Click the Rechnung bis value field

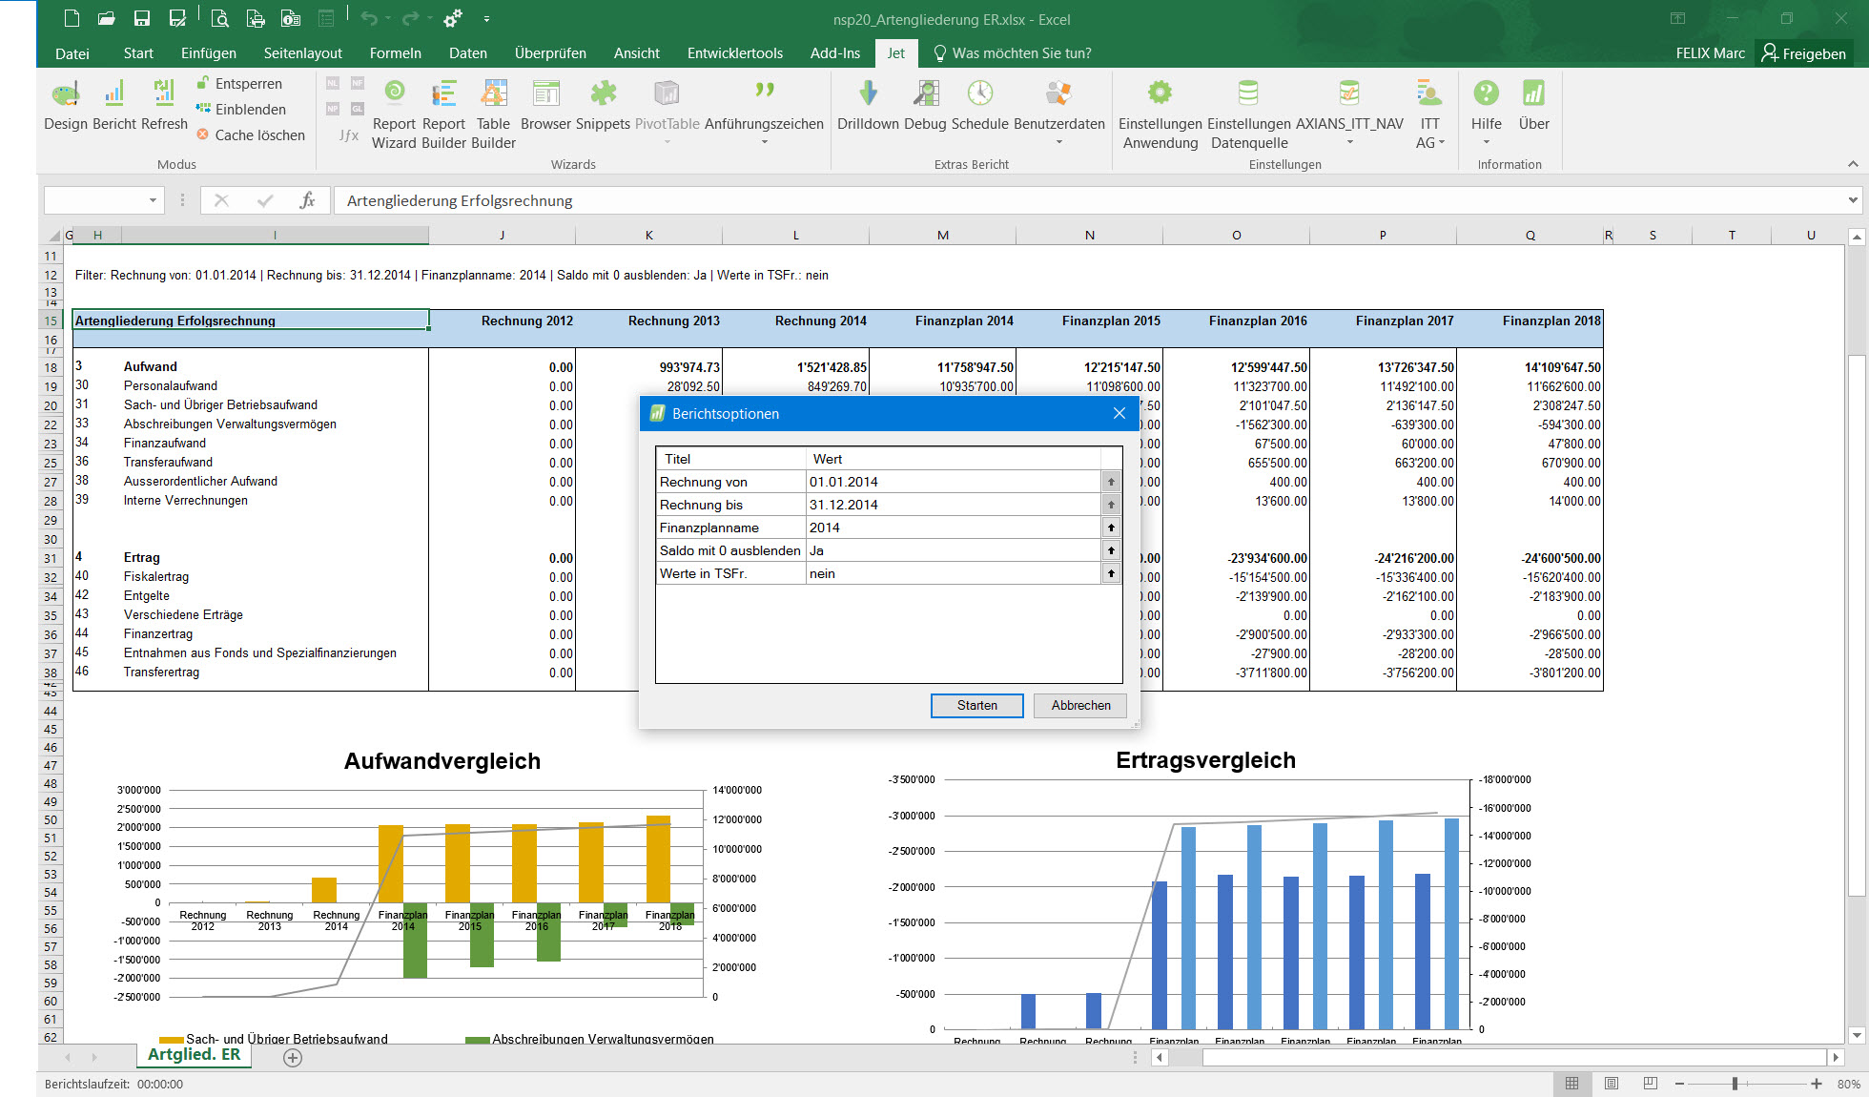954,505
